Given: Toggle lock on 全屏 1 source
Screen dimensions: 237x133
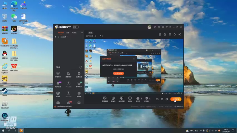Looking at the screenshot, I should tap(58, 37).
